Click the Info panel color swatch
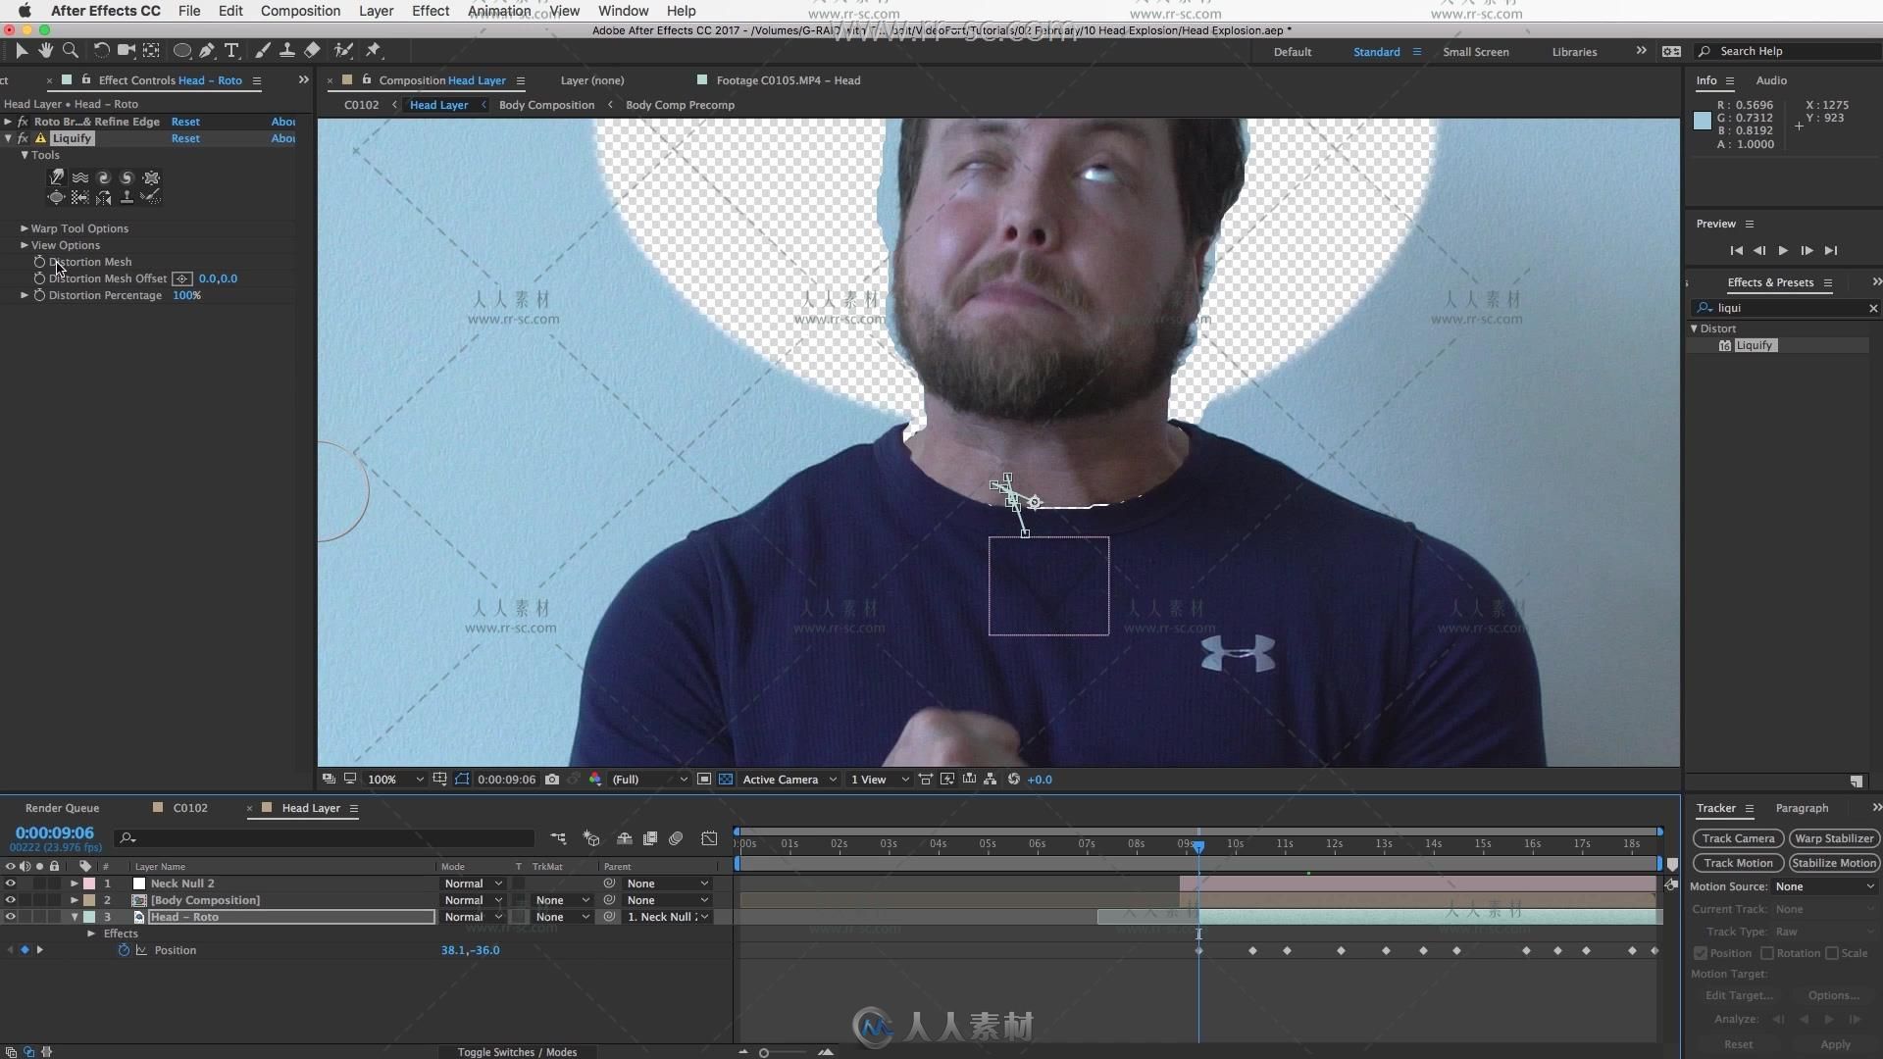This screenshot has width=1883, height=1059. tap(1703, 121)
